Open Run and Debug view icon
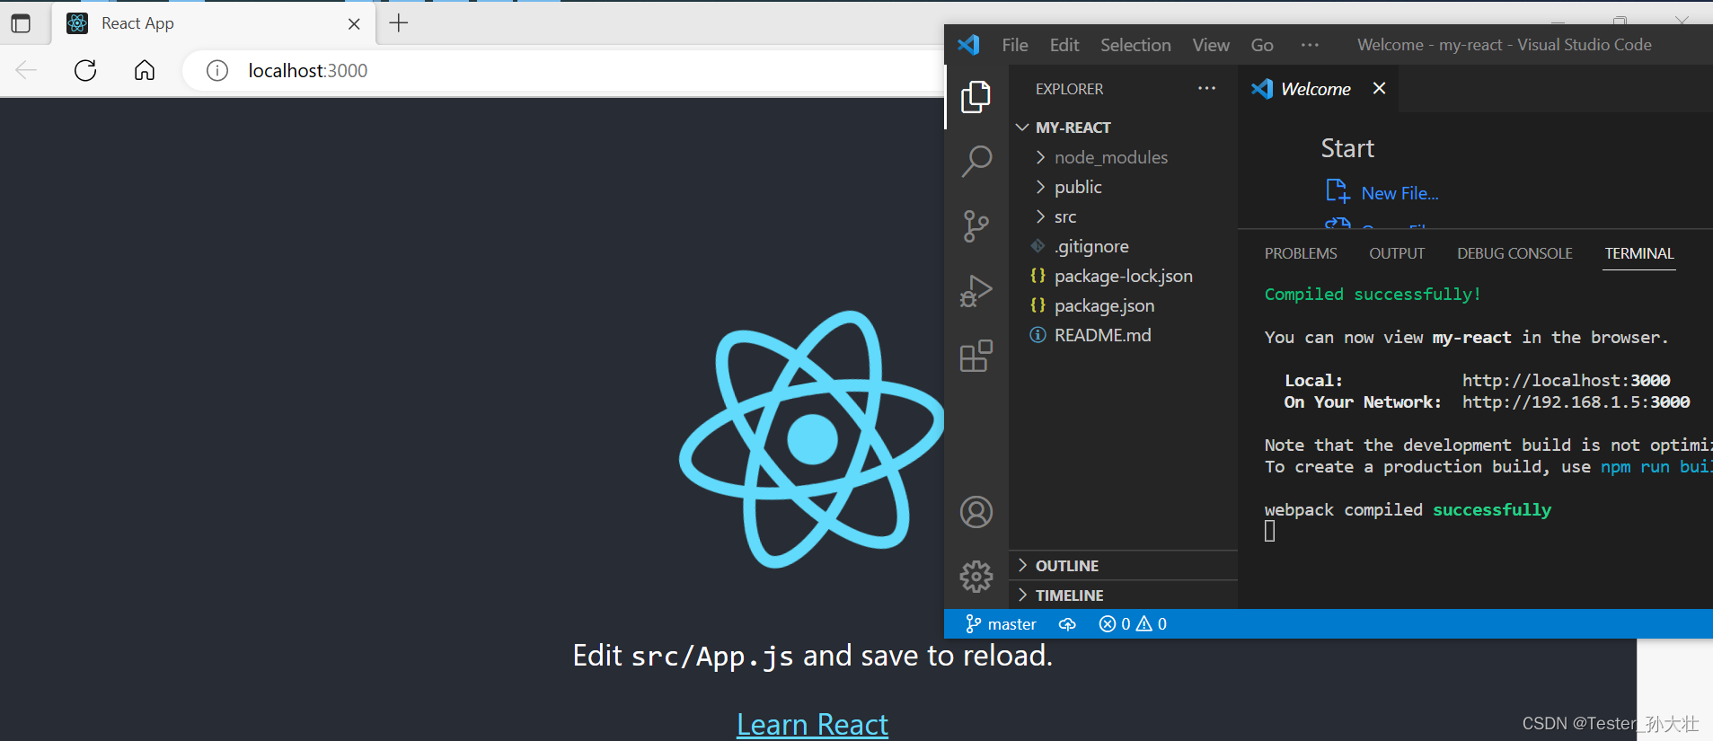 [x=976, y=291]
